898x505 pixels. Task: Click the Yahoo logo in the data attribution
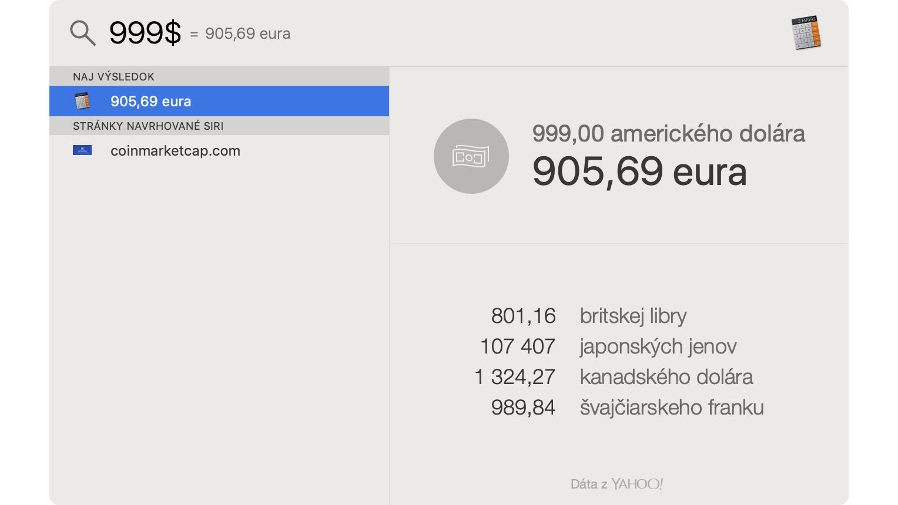coord(637,484)
